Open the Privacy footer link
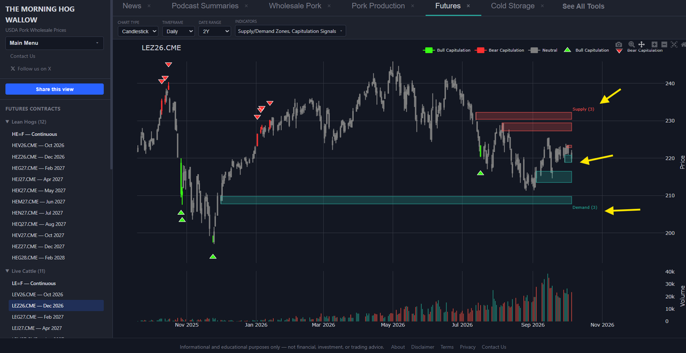Image resolution: width=686 pixels, height=353 pixels. pos(468,347)
